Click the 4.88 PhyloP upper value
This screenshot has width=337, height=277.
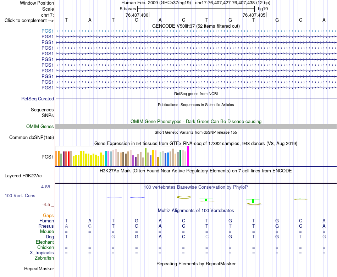coord(45,187)
